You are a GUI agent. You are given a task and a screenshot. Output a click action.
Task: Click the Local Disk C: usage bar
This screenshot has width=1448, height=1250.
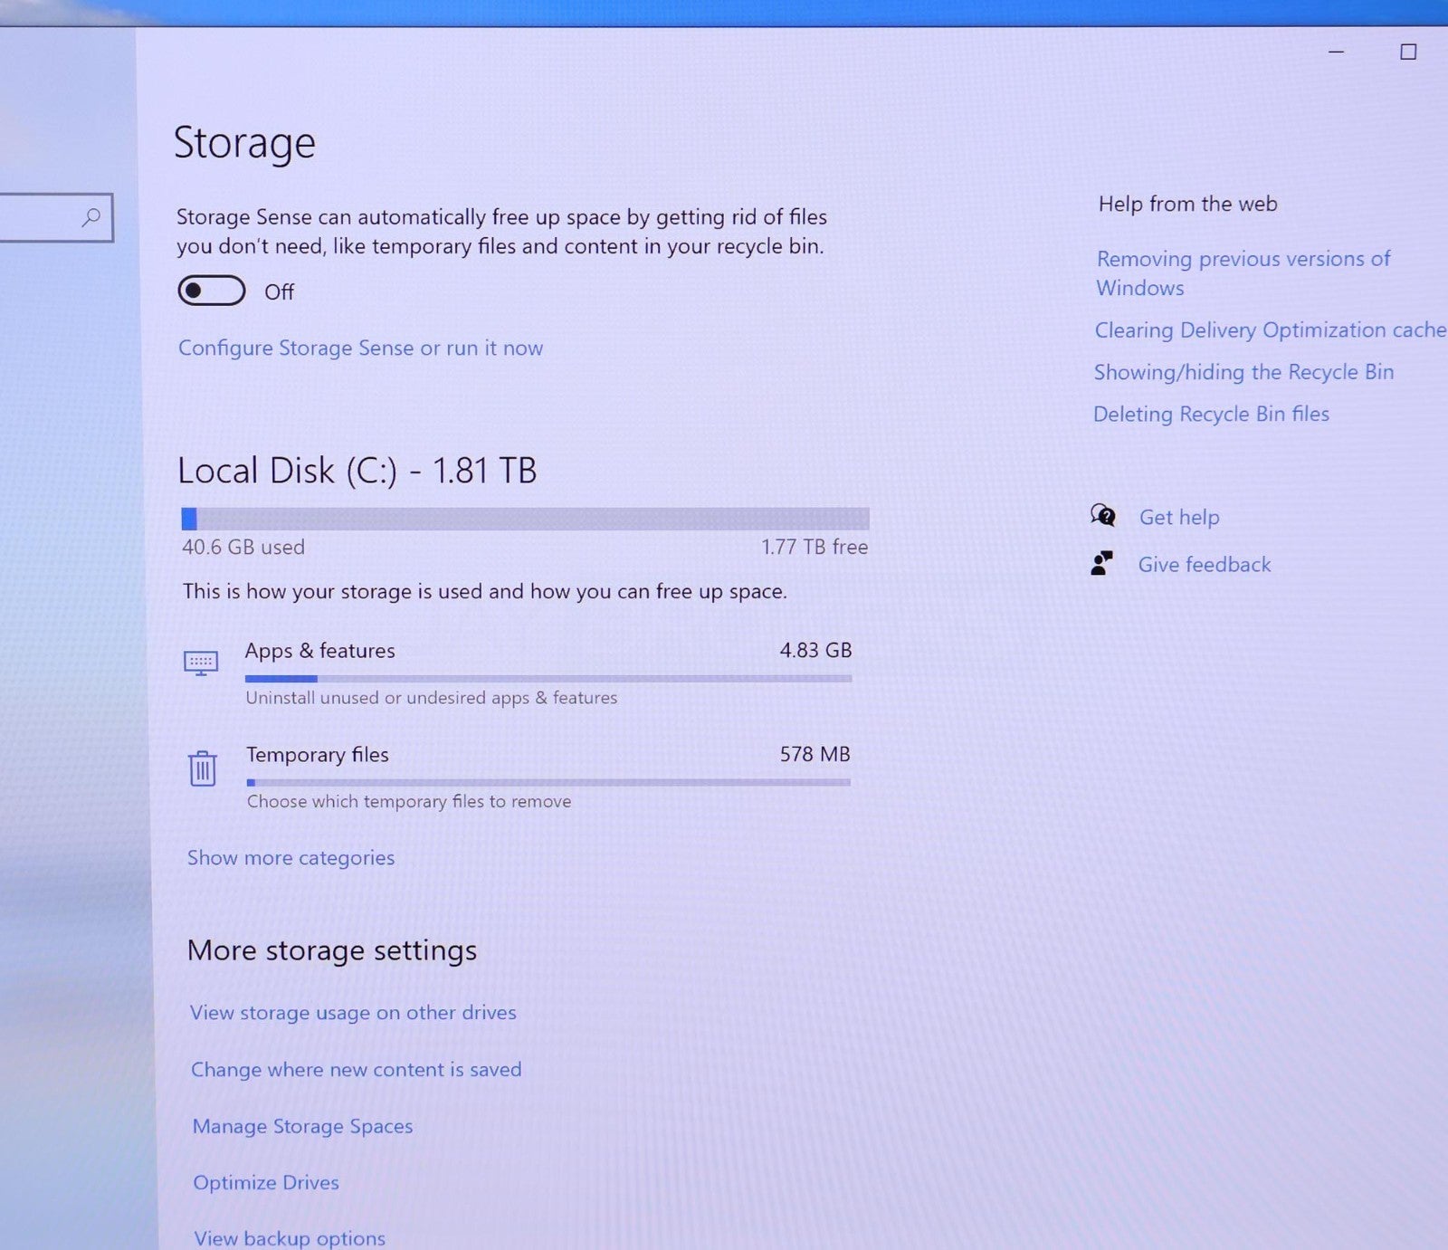pos(525,519)
